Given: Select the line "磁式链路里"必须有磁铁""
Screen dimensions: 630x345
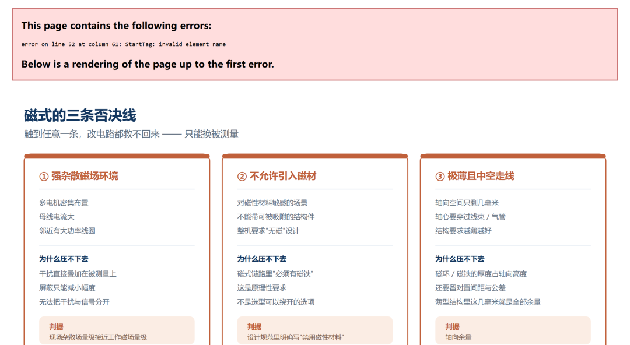Looking at the screenshot, I should point(275,274).
